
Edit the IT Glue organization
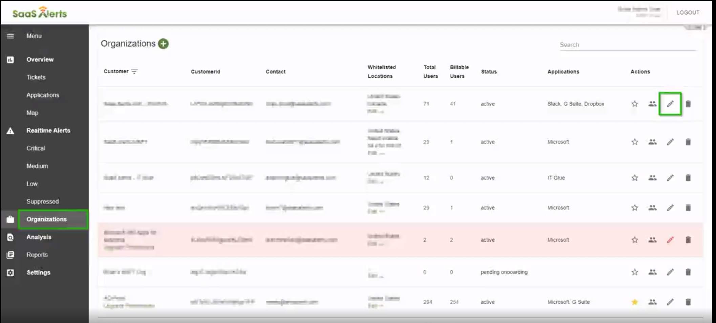670,178
